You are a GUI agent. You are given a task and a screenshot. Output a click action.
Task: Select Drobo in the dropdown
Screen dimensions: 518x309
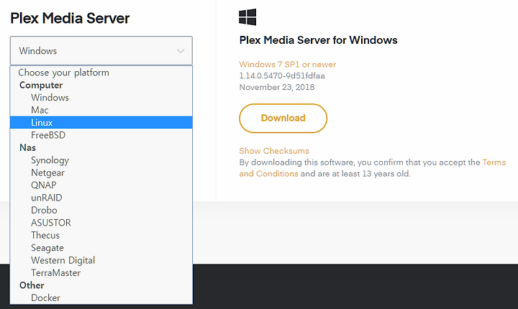(101, 211)
